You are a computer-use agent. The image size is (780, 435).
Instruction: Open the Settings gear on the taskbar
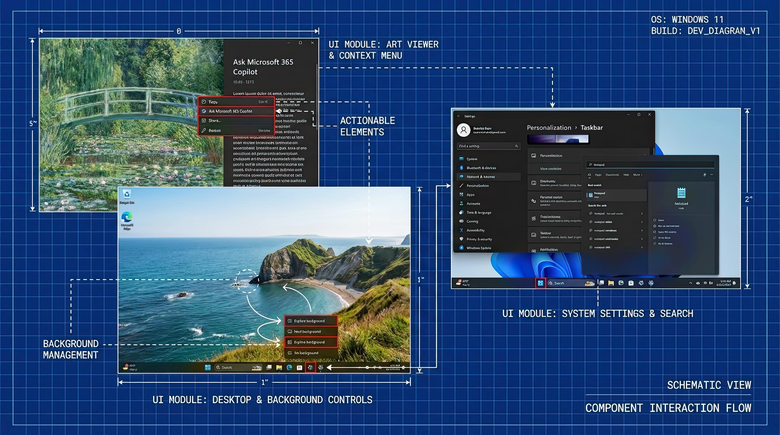tap(320, 368)
